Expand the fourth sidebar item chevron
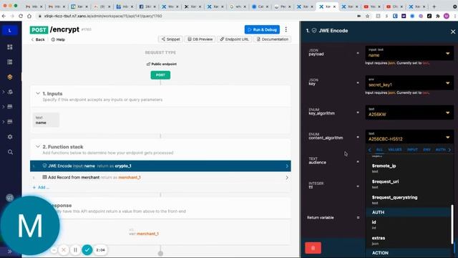 4,92
